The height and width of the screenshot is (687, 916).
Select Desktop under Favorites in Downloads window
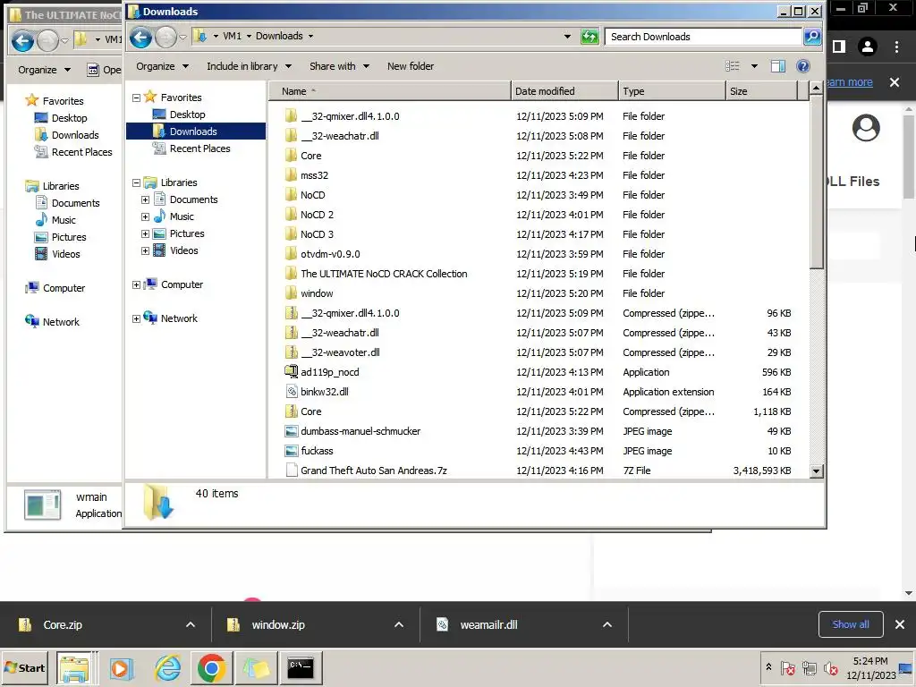(x=188, y=114)
